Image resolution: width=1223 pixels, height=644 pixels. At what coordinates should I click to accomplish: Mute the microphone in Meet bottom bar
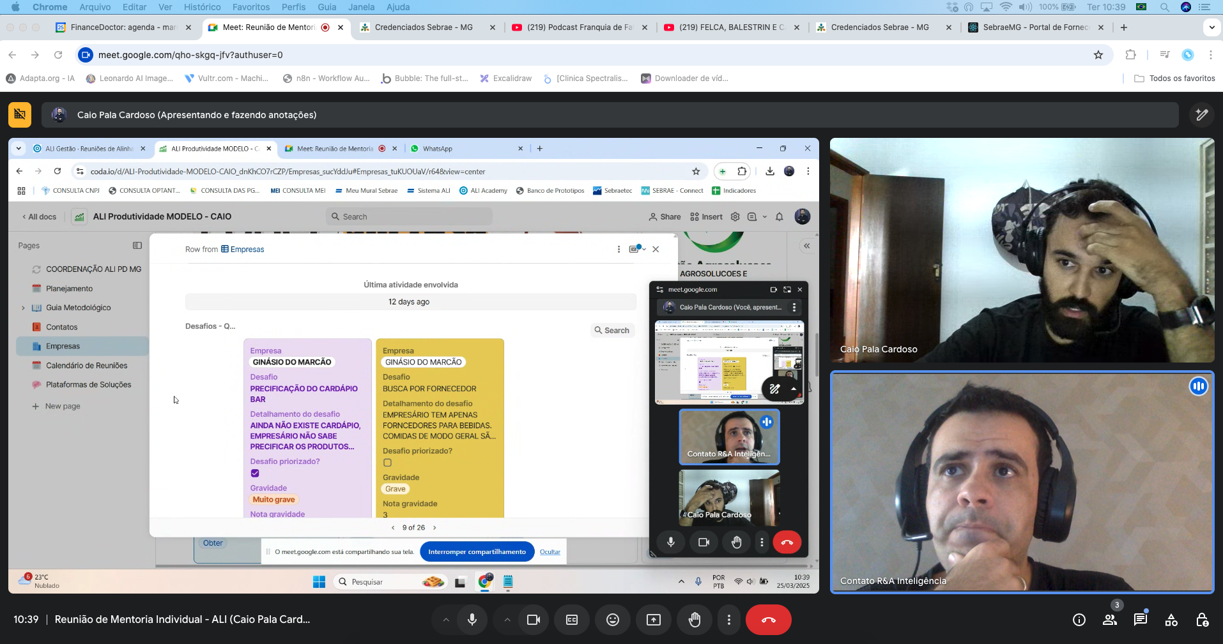472,620
